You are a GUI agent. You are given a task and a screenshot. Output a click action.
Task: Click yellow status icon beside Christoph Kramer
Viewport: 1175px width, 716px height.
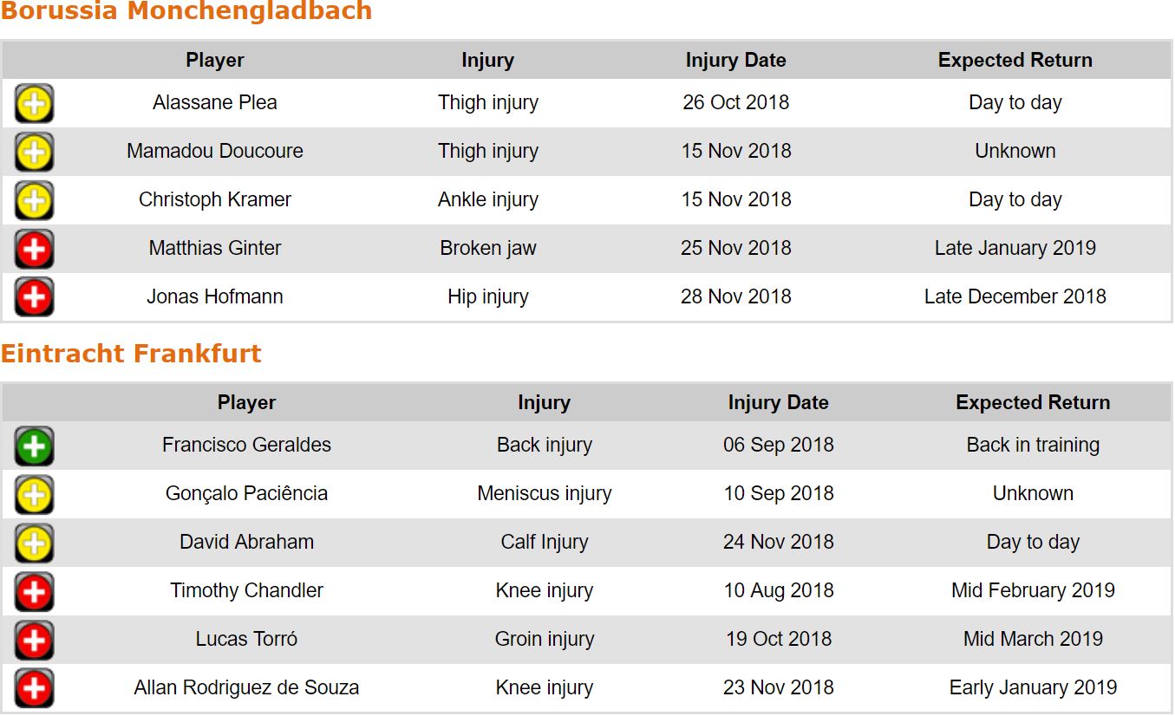[x=34, y=201]
